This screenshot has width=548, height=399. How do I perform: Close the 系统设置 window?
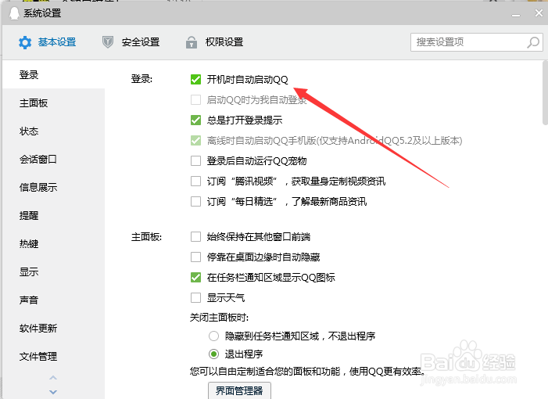pyautogui.click(x=539, y=13)
